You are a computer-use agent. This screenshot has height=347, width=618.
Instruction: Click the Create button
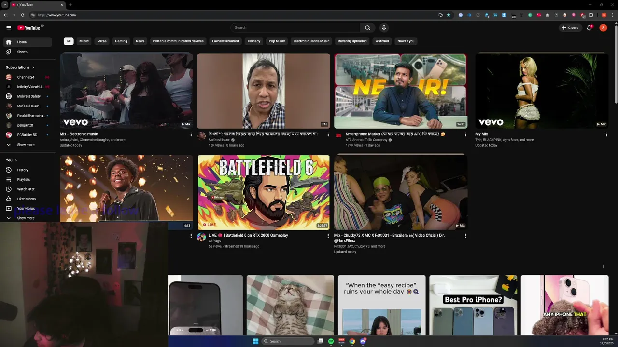pos(570,27)
